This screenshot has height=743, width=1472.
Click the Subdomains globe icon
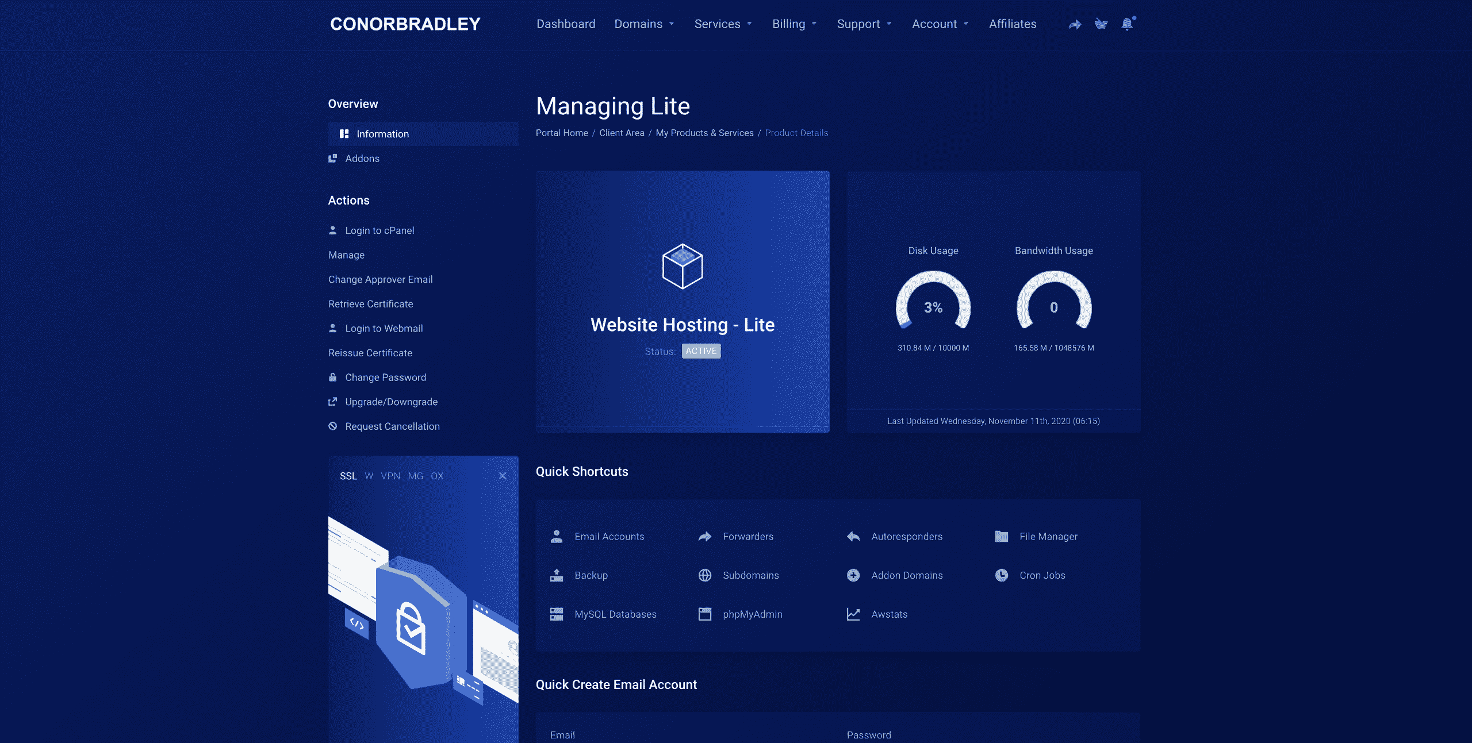point(705,575)
